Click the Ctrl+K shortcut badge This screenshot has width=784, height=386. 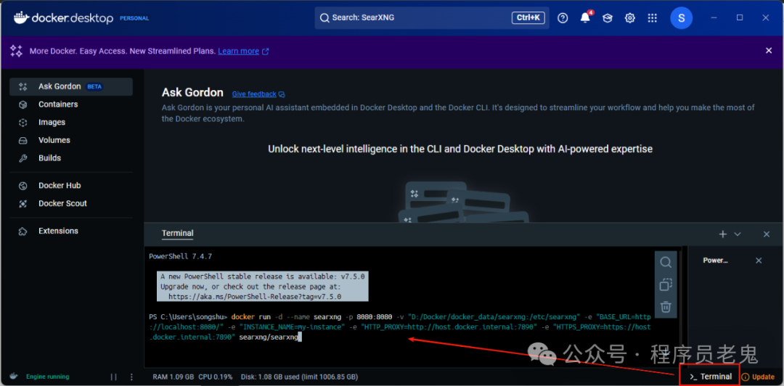[x=528, y=18]
